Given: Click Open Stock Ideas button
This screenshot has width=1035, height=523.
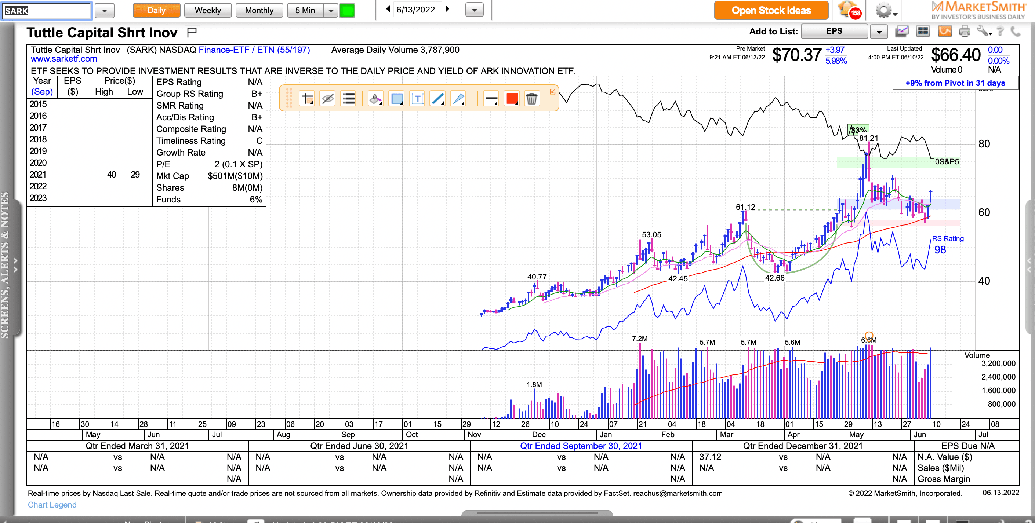Looking at the screenshot, I should coord(771,10).
